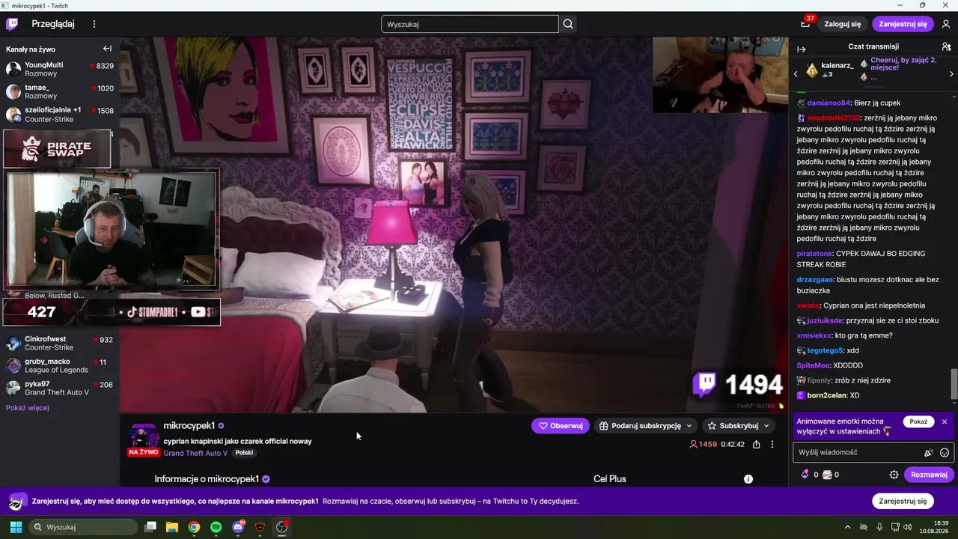Open the mikrocypek1 channel name link
The height and width of the screenshot is (539, 958).
(189, 426)
